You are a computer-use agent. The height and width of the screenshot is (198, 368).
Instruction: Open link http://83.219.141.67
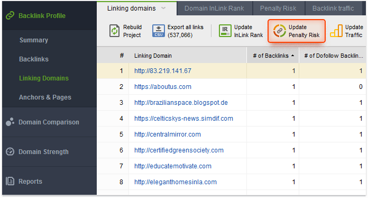coord(163,71)
